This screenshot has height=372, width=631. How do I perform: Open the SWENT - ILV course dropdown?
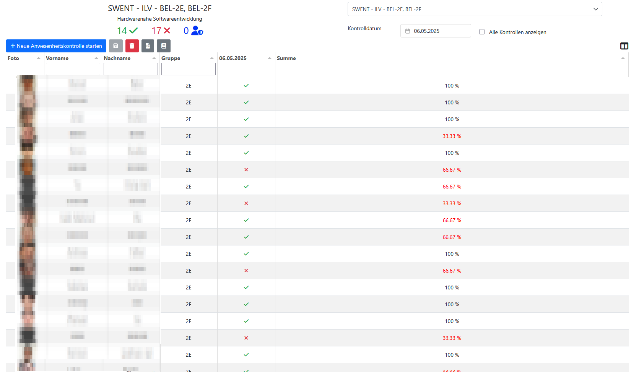coord(475,9)
